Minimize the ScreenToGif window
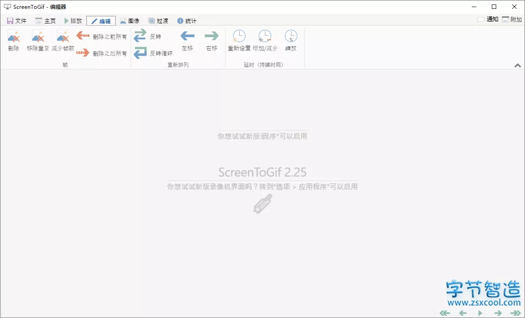525x318 pixels. [474, 7]
